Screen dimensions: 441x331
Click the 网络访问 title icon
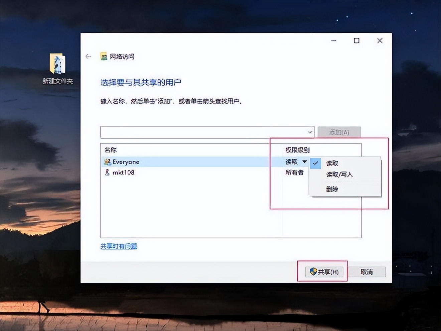pyautogui.click(x=104, y=56)
